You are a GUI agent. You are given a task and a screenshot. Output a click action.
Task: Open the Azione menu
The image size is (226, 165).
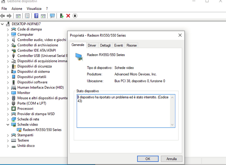pos(17,9)
